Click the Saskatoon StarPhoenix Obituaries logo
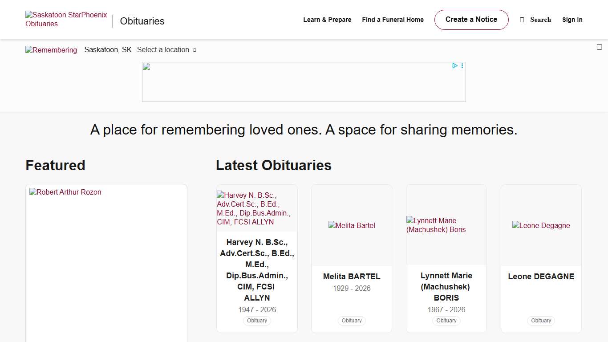The width and height of the screenshot is (608, 342). pos(66,19)
